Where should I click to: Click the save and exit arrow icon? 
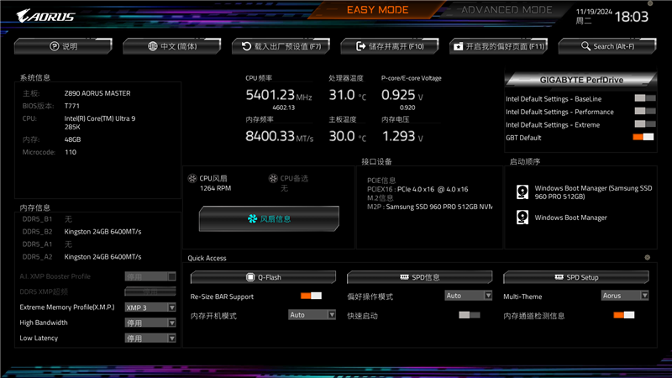pos(361,46)
